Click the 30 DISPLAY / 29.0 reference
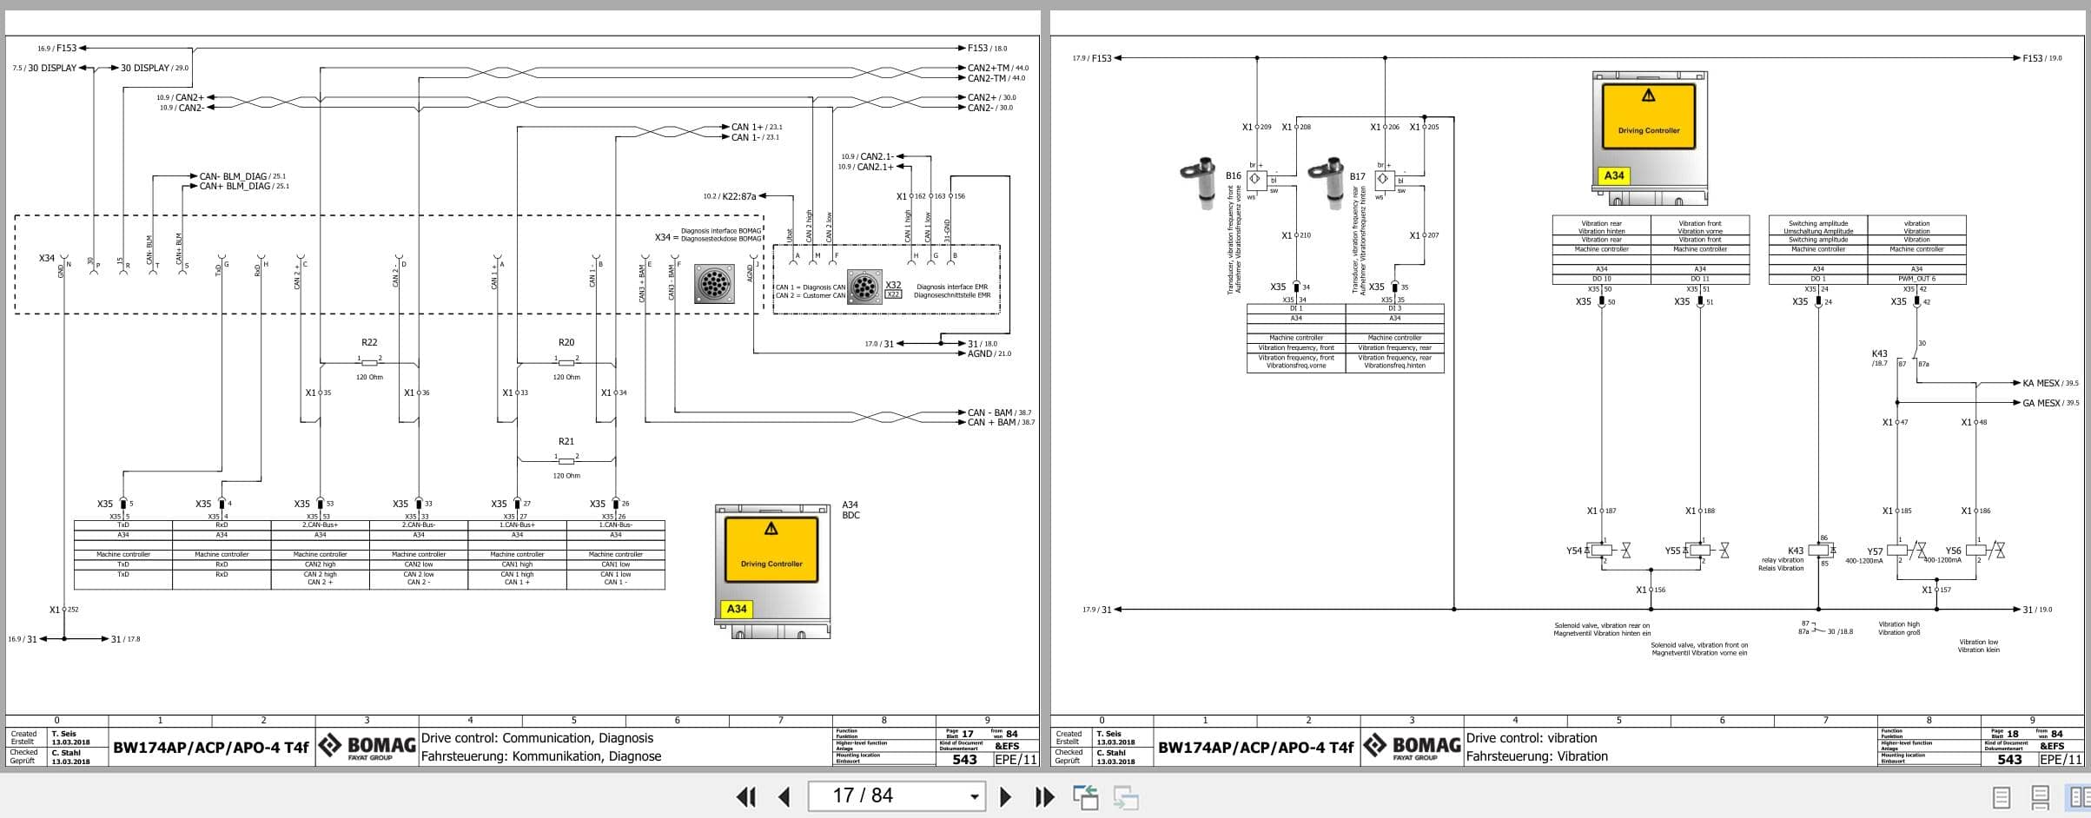2091x818 pixels. tap(155, 68)
